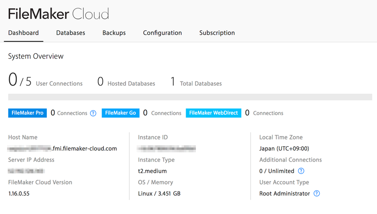Click the 'Local Time Zone' label
Image resolution: width=377 pixels, height=214 pixels.
point(281,137)
